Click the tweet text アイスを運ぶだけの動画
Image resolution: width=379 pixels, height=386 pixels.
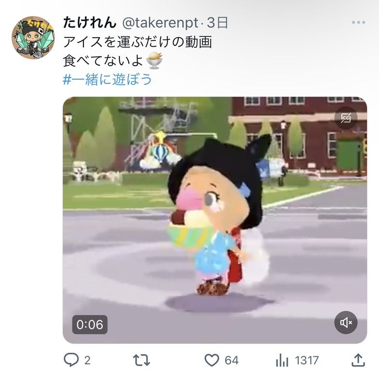click(x=138, y=41)
